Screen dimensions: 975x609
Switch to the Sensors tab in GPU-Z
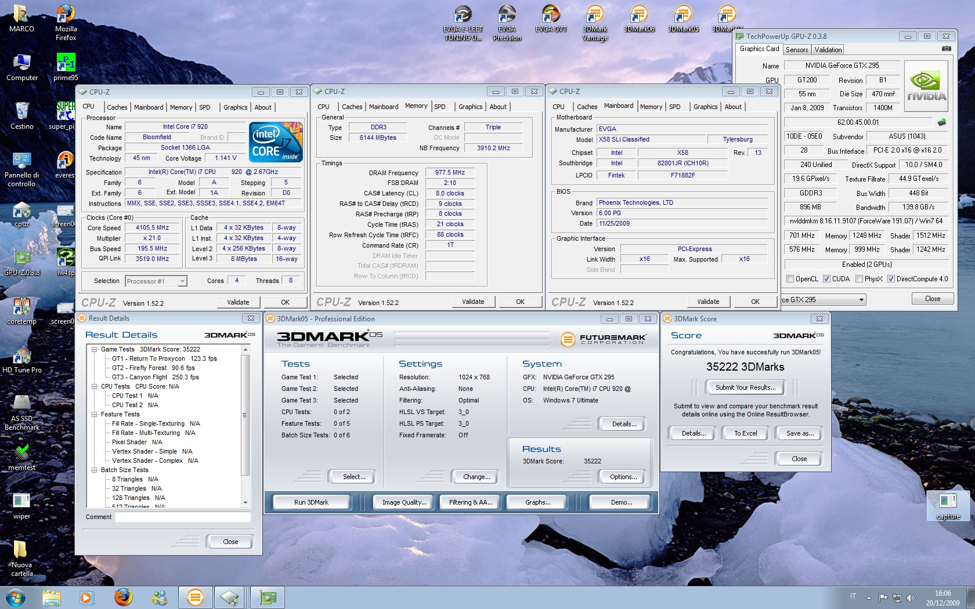point(797,50)
